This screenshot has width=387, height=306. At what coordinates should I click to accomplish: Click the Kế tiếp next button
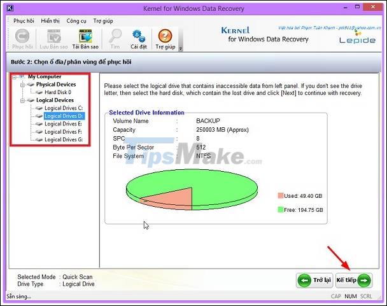pos(354,281)
